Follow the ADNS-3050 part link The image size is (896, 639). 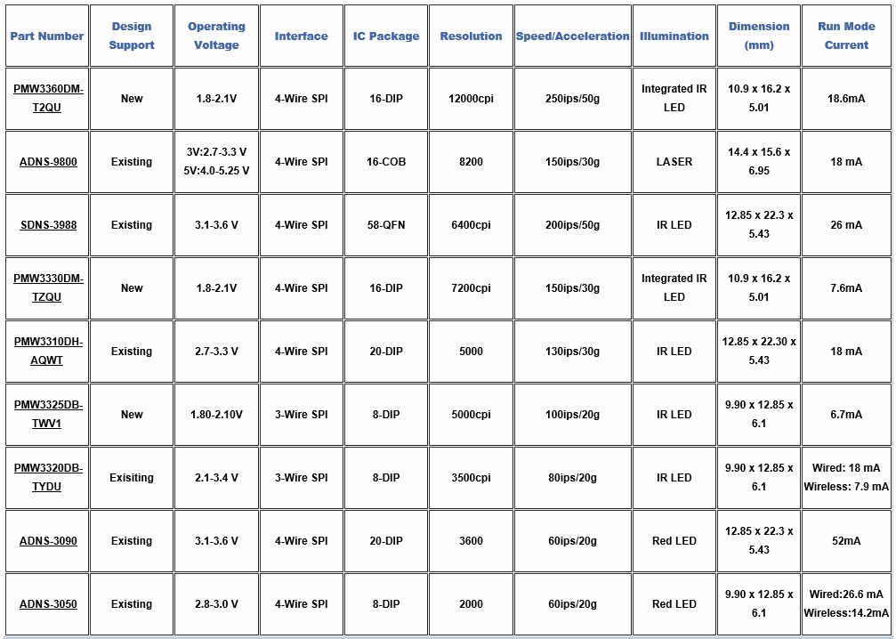pyautogui.click(x=48, y=604)
